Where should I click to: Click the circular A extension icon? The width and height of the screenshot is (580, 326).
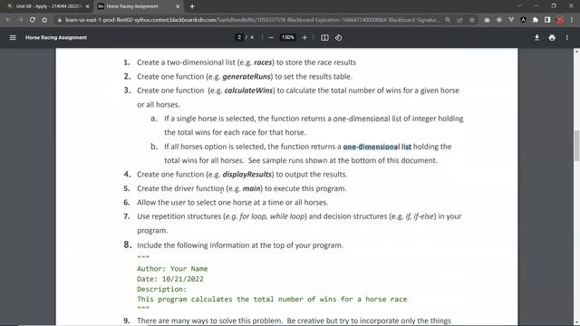pos(524,20)
